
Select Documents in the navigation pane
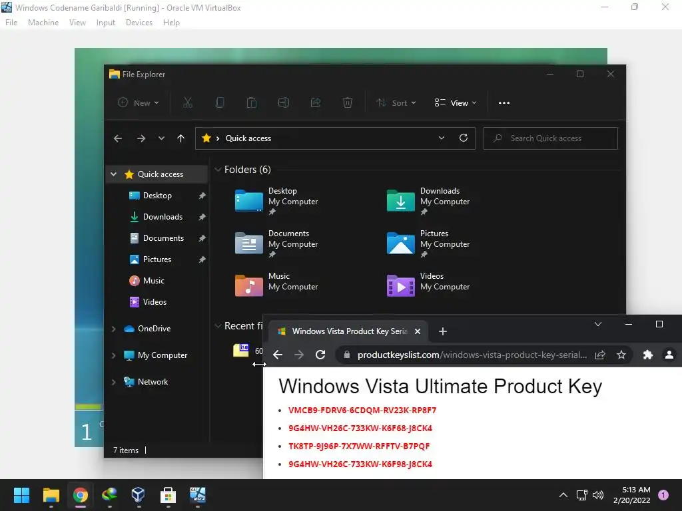point(157,238)
